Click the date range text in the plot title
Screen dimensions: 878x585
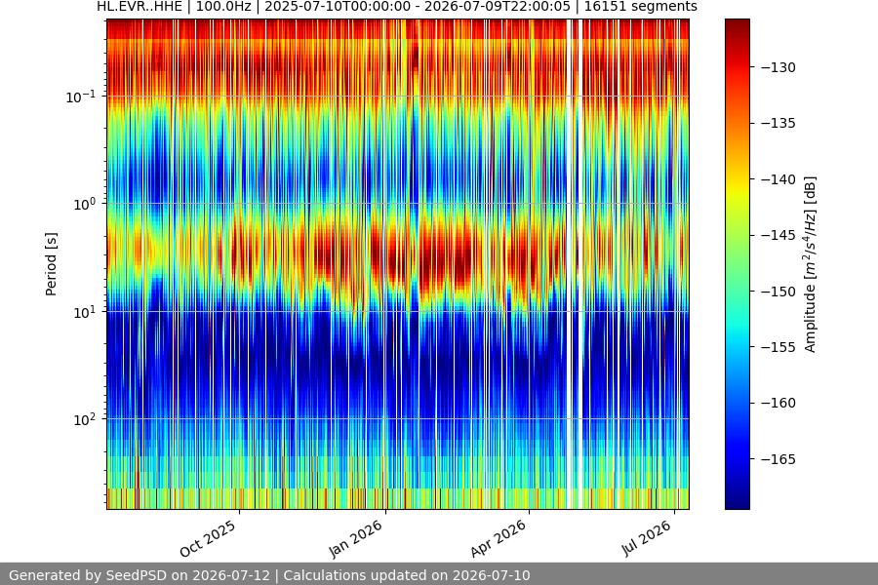click(x=418, y=7)
